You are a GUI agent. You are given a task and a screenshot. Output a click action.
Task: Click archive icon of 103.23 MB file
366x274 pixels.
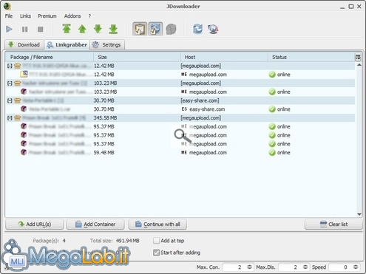pos(24,92)
